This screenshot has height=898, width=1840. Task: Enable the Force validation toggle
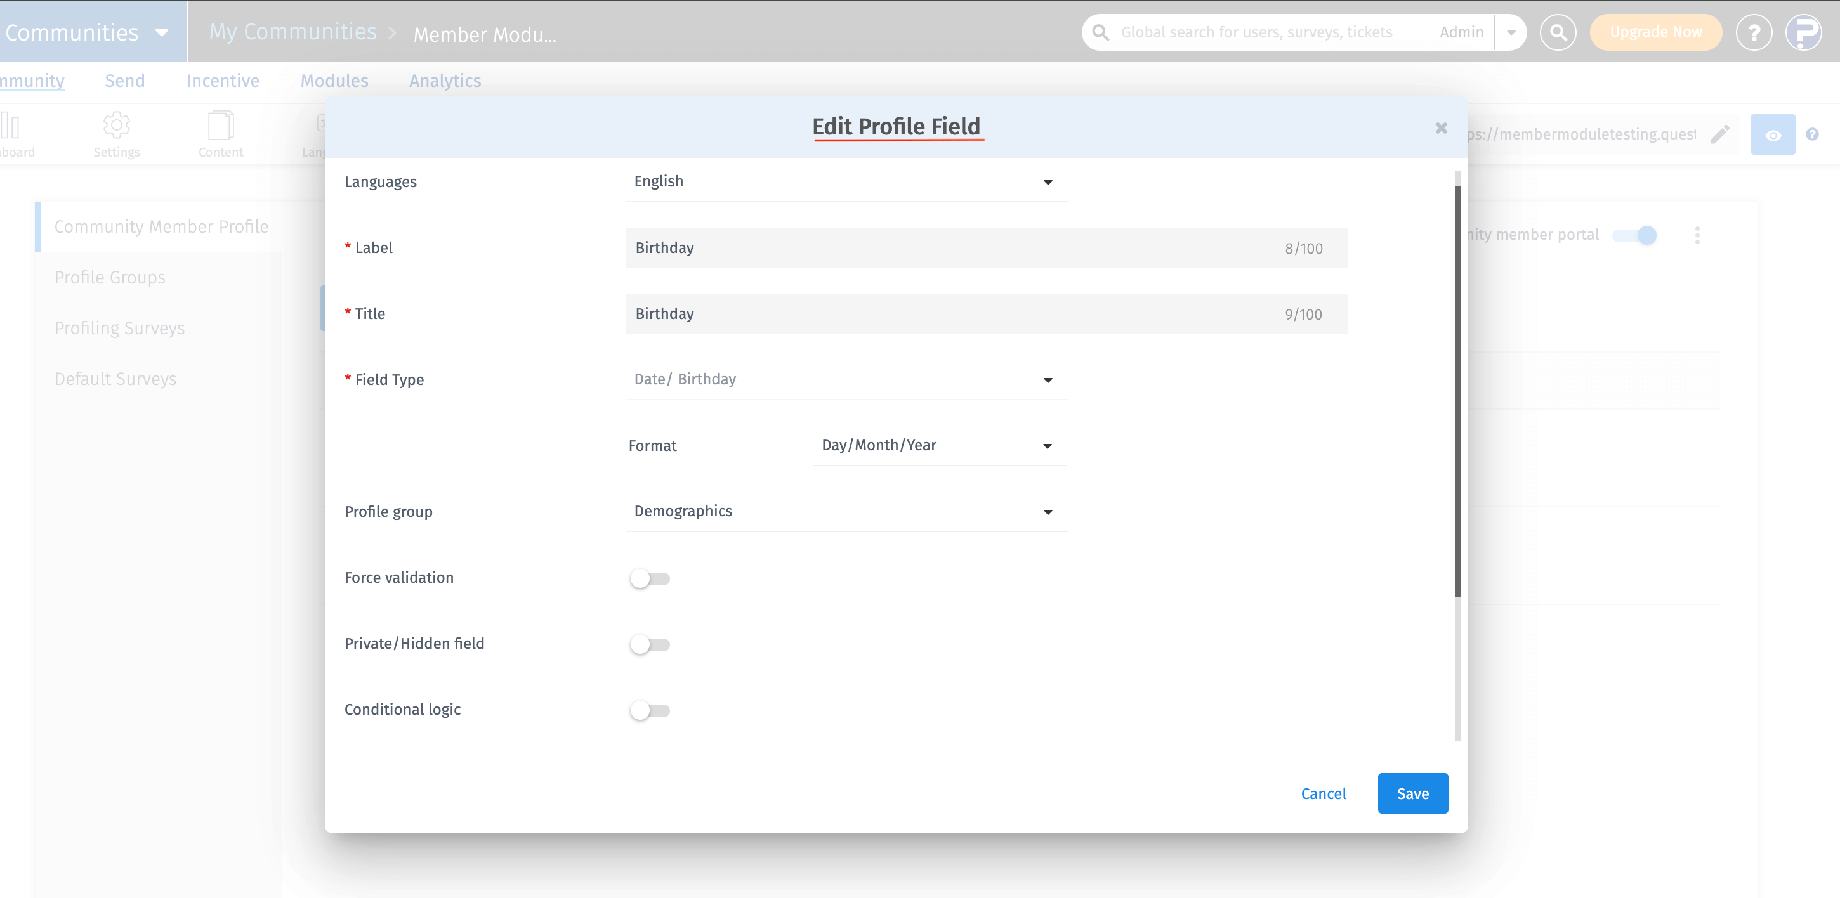[x=649, y=578]
